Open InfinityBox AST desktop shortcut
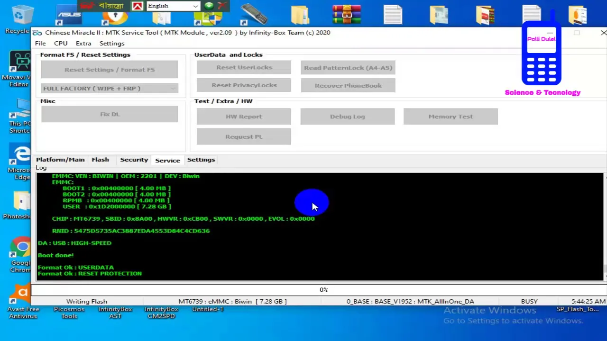 click(x=115, y=312)
